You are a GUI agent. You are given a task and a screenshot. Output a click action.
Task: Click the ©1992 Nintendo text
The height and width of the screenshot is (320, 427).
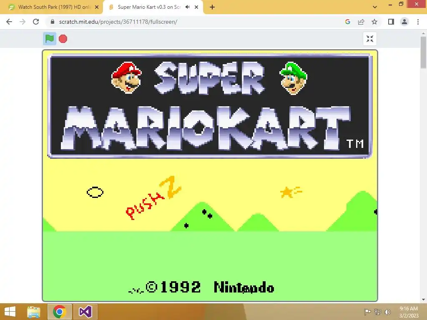pyautogui.click(x=210, y=287)
